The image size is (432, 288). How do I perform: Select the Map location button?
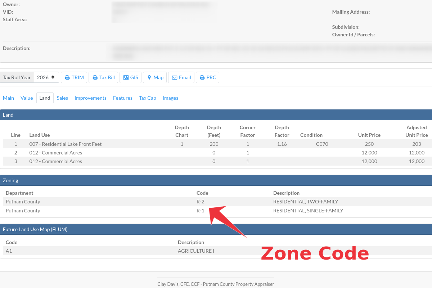coord(154,77)
